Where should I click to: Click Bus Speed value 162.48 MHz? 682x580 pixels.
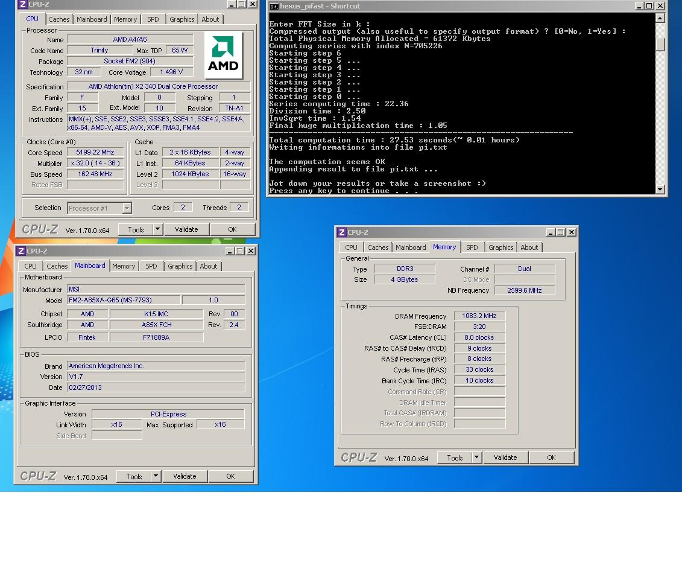tap(95, 174)
